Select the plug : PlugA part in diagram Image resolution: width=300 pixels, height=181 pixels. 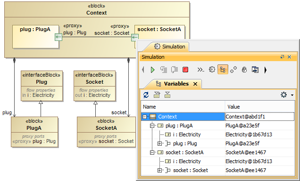point(35,36)
